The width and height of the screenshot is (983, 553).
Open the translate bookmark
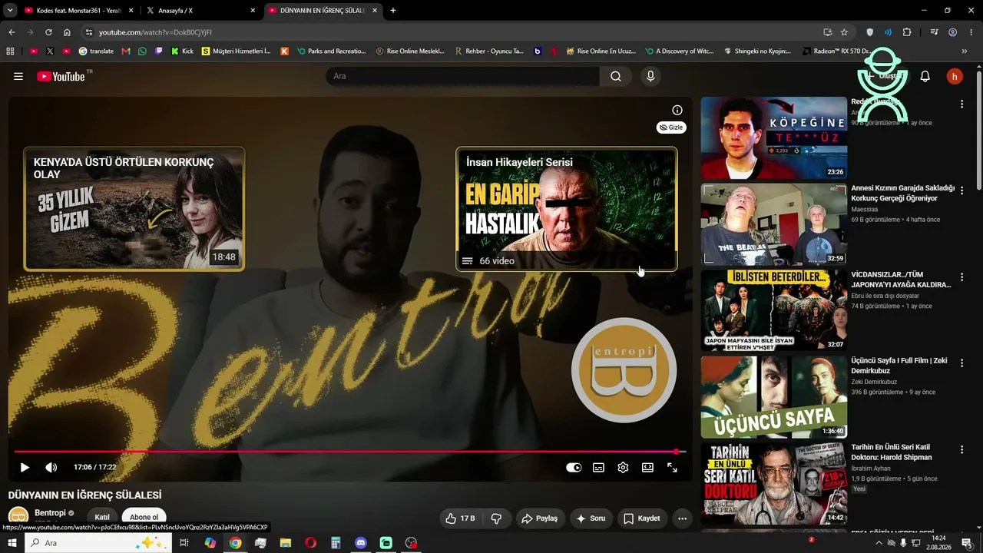(x=96, y=51)
